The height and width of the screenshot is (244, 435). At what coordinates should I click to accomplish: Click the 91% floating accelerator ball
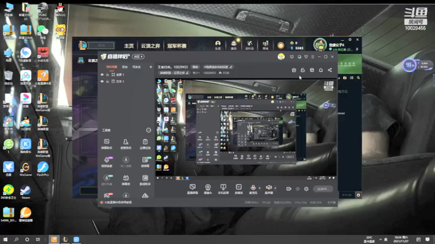pos(409,65)
